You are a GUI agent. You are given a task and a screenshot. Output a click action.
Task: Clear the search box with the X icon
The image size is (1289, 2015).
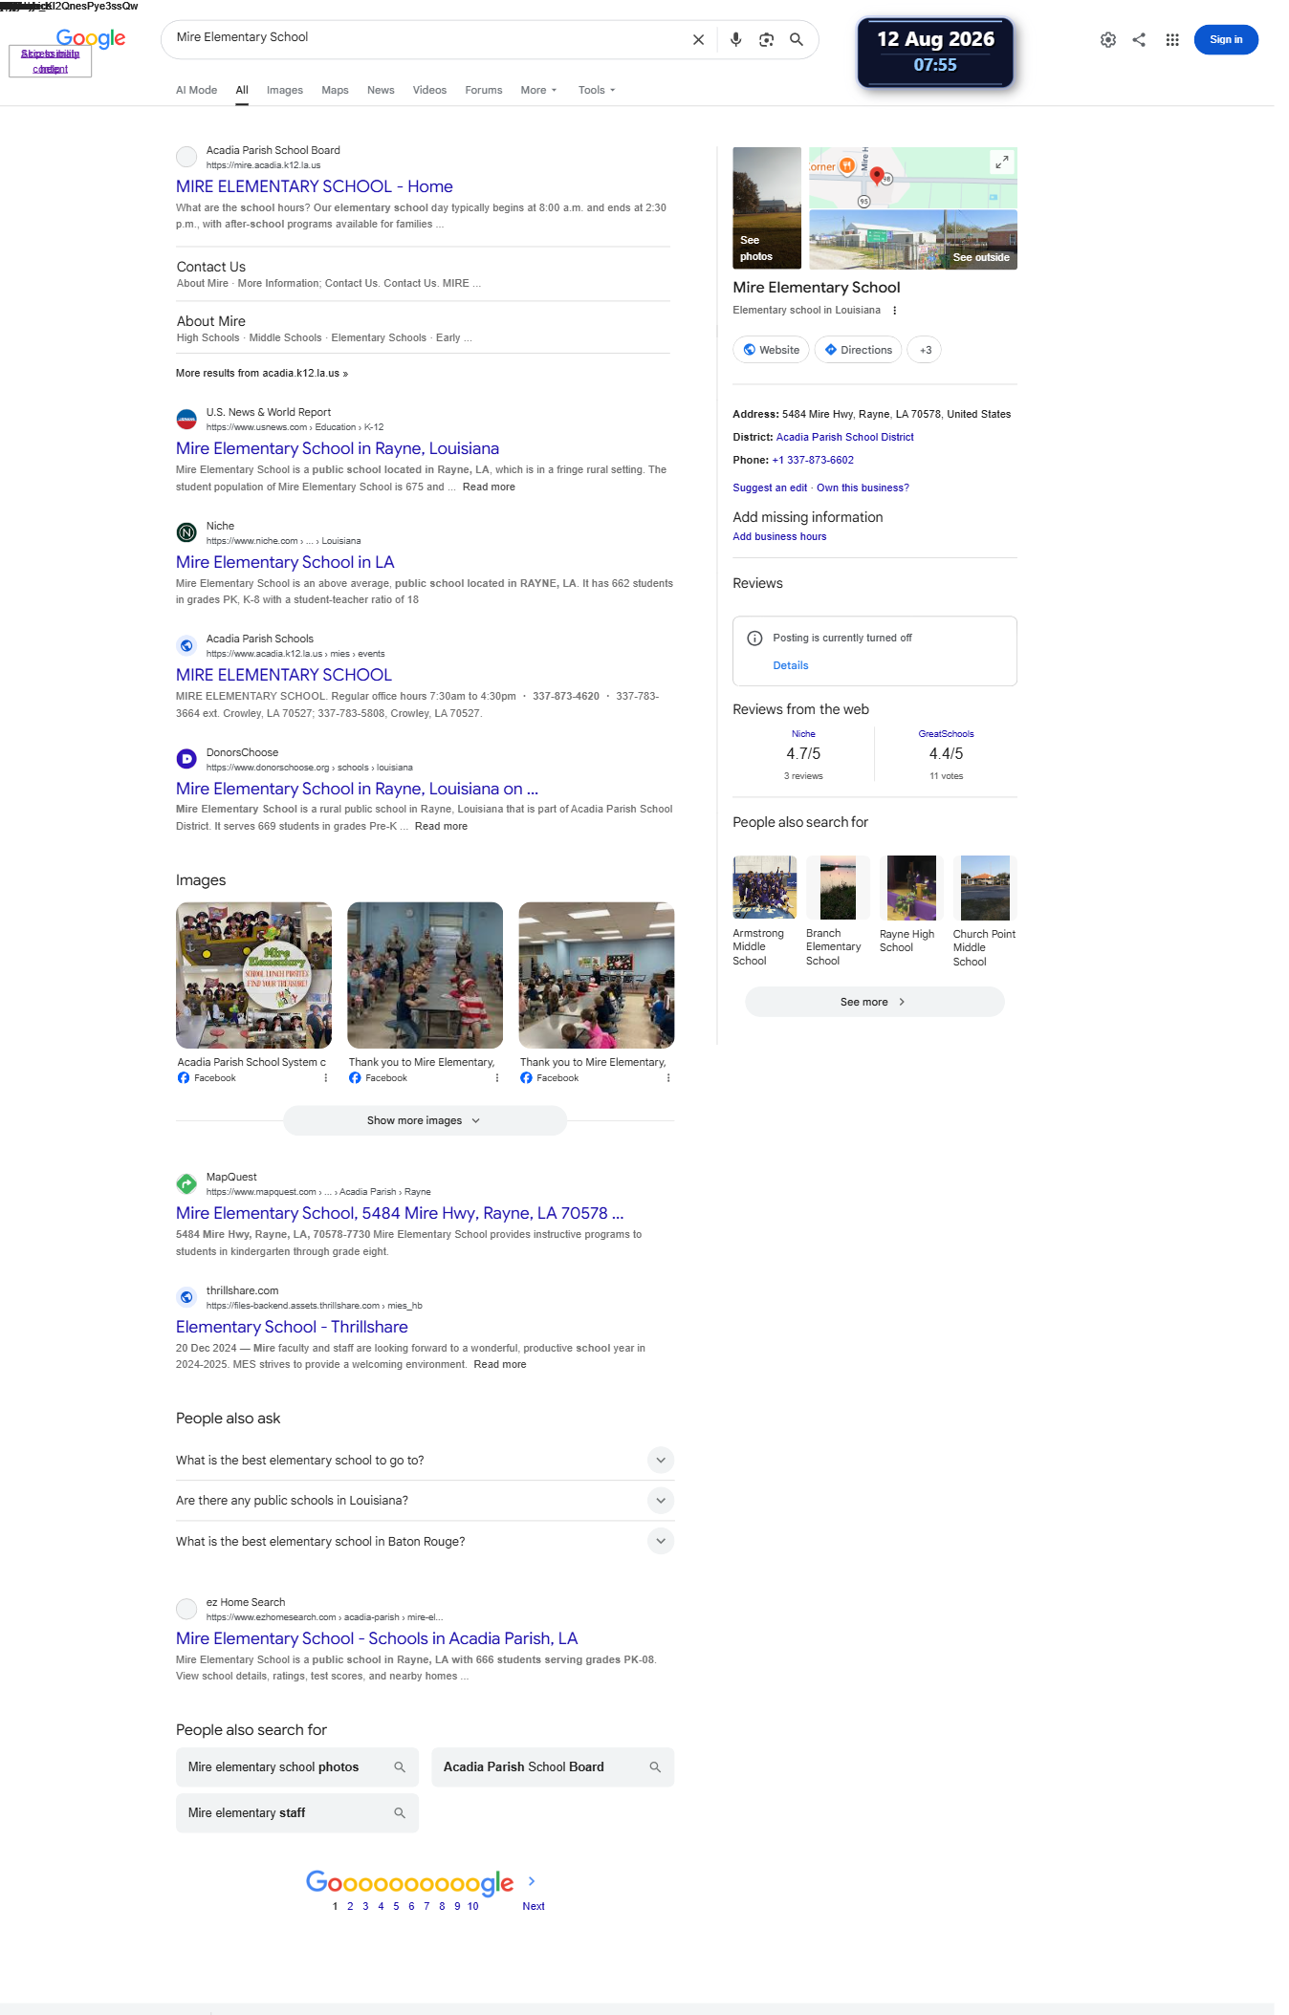tap(698, 40)
